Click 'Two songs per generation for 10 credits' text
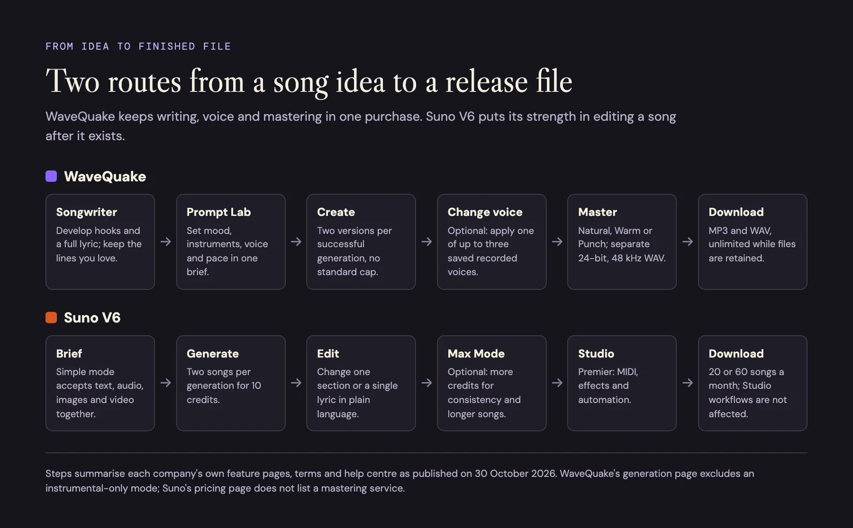This screenshot has height=528, width=853. 224,386
